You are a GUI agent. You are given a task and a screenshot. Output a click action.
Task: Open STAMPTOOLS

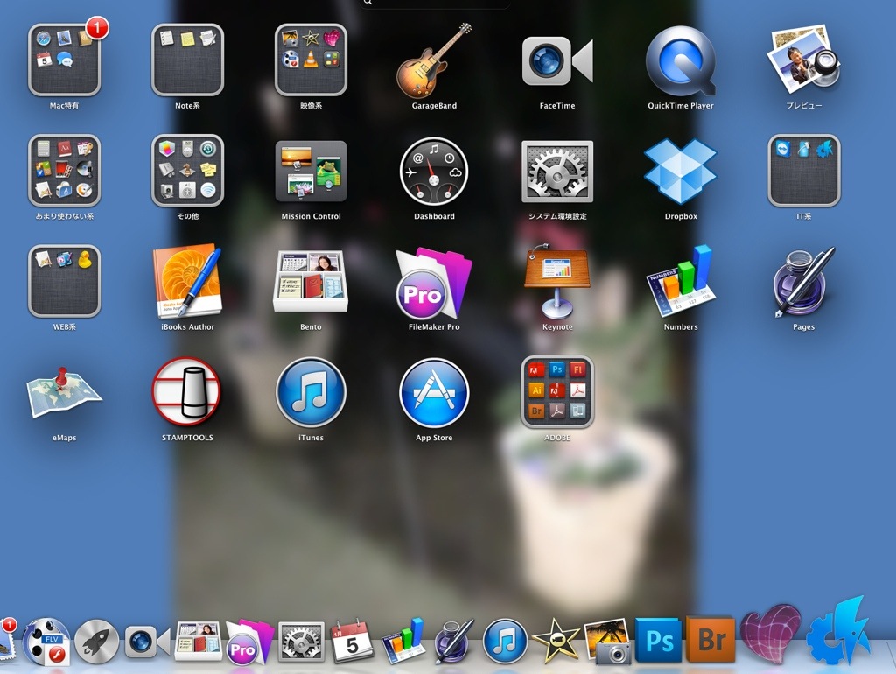pyautogui.click(x=187, y=392)
